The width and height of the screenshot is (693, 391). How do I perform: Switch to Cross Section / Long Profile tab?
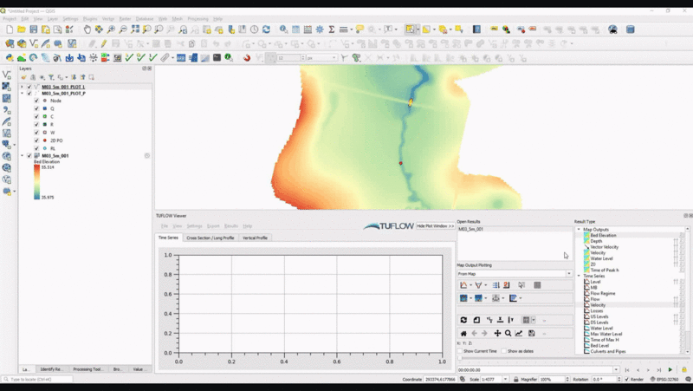210,238
